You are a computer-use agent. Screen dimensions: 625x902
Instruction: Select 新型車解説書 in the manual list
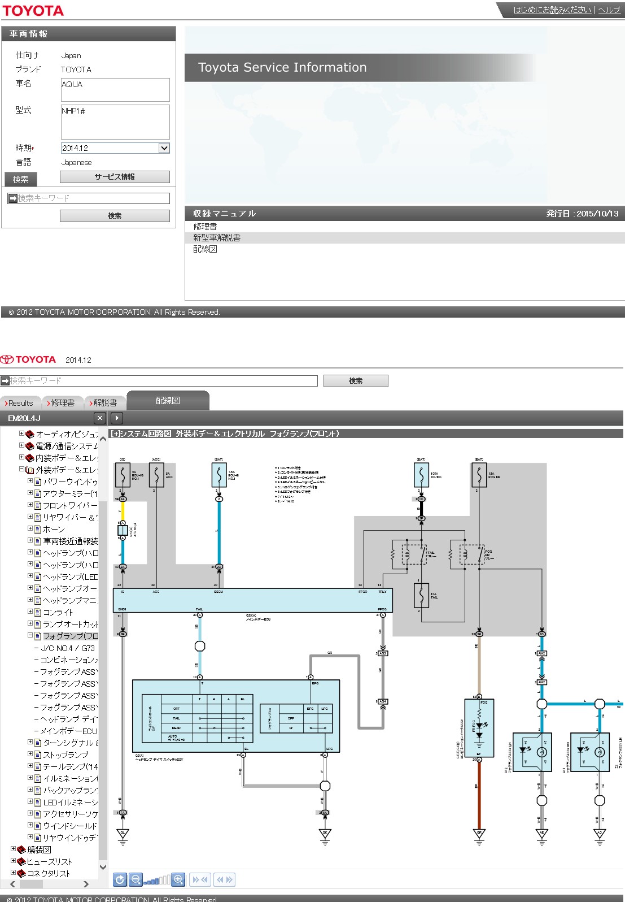217,238
